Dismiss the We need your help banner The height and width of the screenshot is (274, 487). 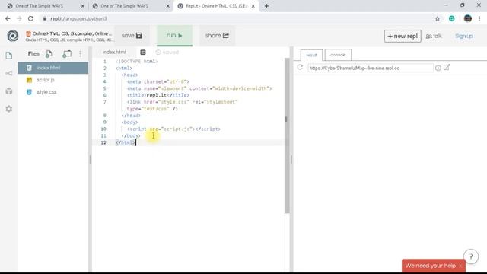460,266
